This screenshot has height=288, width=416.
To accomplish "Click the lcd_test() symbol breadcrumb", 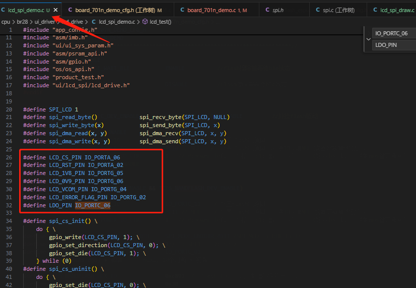I will tap(161, 22).
